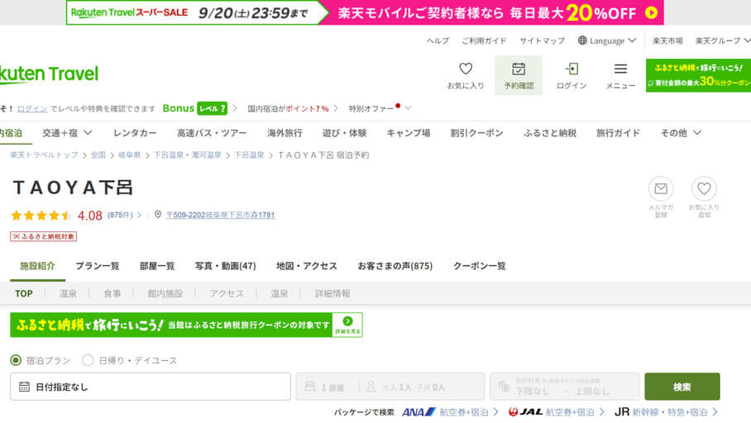Click the globe Language icon
This screenshot has width=751, height=423.
pyautogui.click(x=582, y=40)
